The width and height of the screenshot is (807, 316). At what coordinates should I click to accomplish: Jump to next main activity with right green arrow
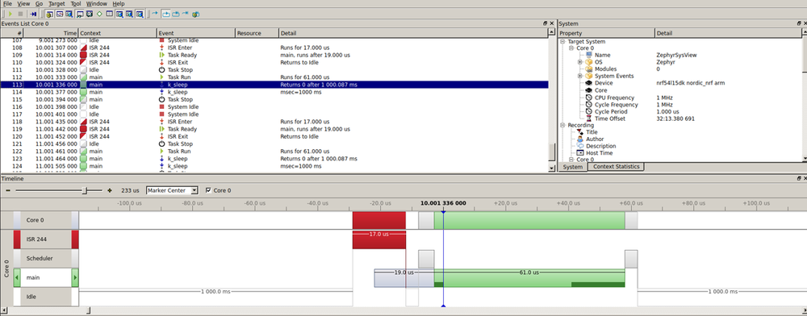[x=75, y=277]
